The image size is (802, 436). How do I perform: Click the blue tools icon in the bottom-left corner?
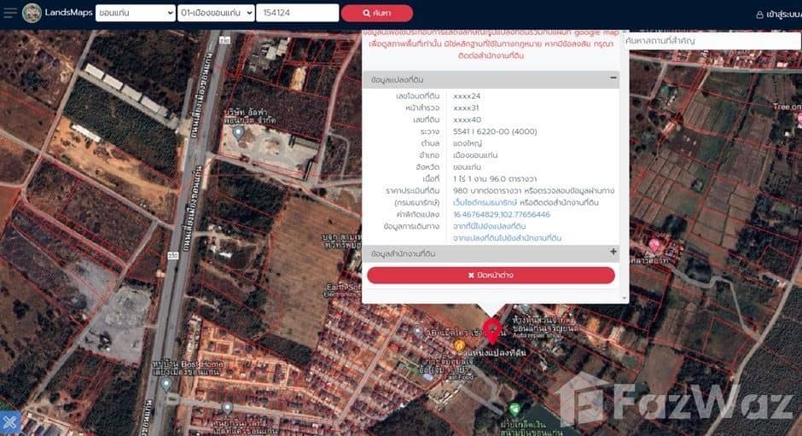[9, 421]
